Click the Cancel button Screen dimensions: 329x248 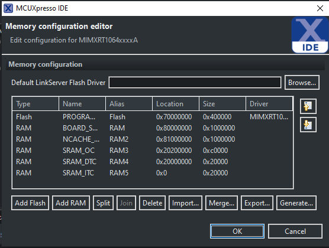[295, 231]
